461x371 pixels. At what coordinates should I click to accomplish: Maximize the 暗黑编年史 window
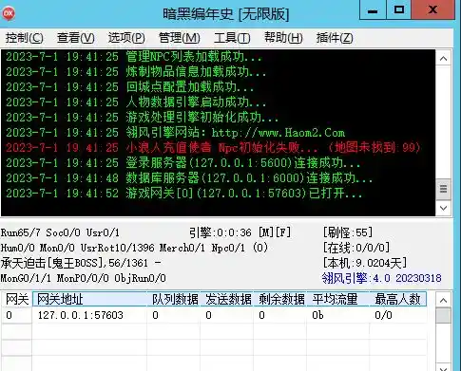[x=398, y=10]
